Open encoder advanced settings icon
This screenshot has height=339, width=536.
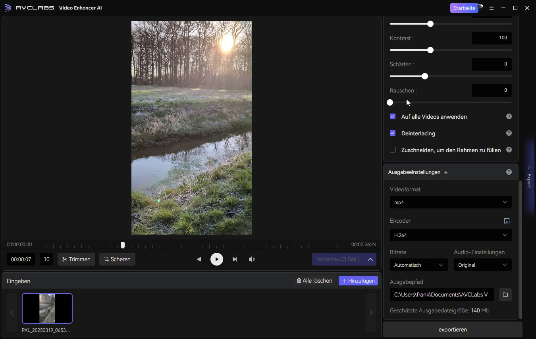click(x=507, y=221)
